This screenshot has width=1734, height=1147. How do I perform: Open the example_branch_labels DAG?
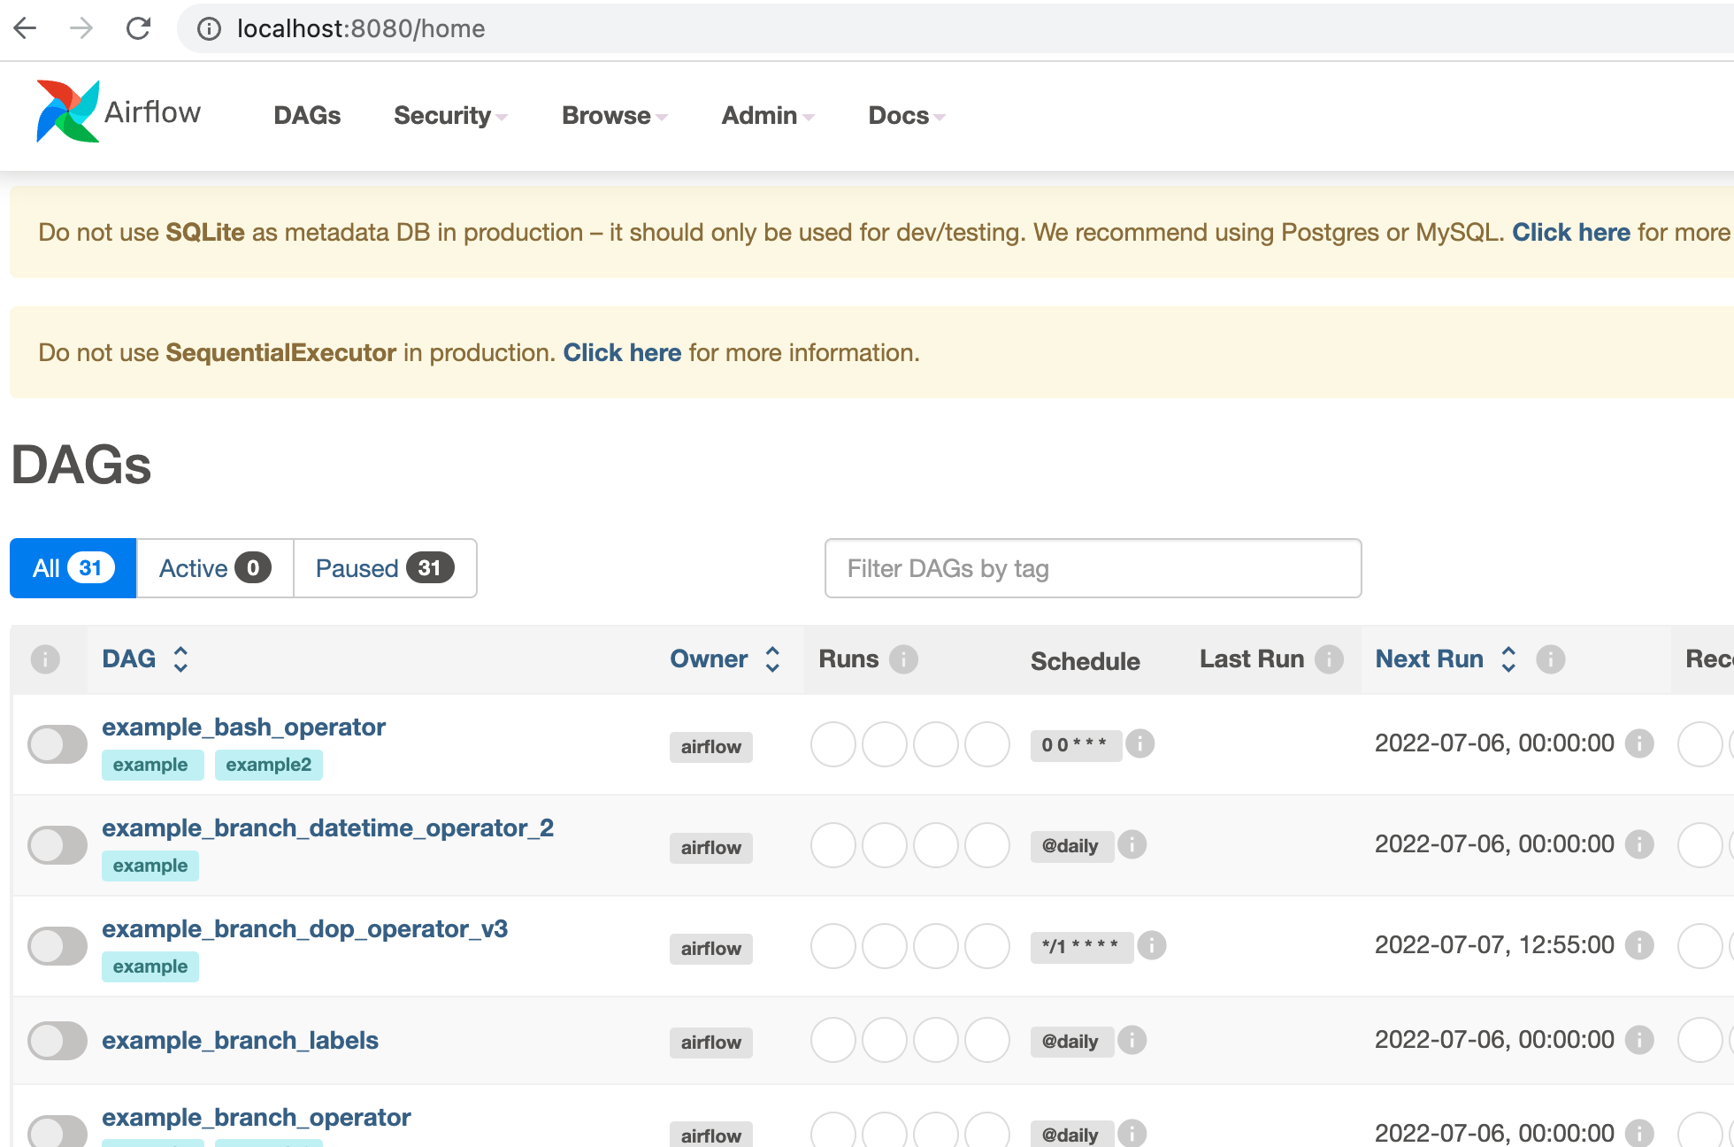coord(240,1041)
